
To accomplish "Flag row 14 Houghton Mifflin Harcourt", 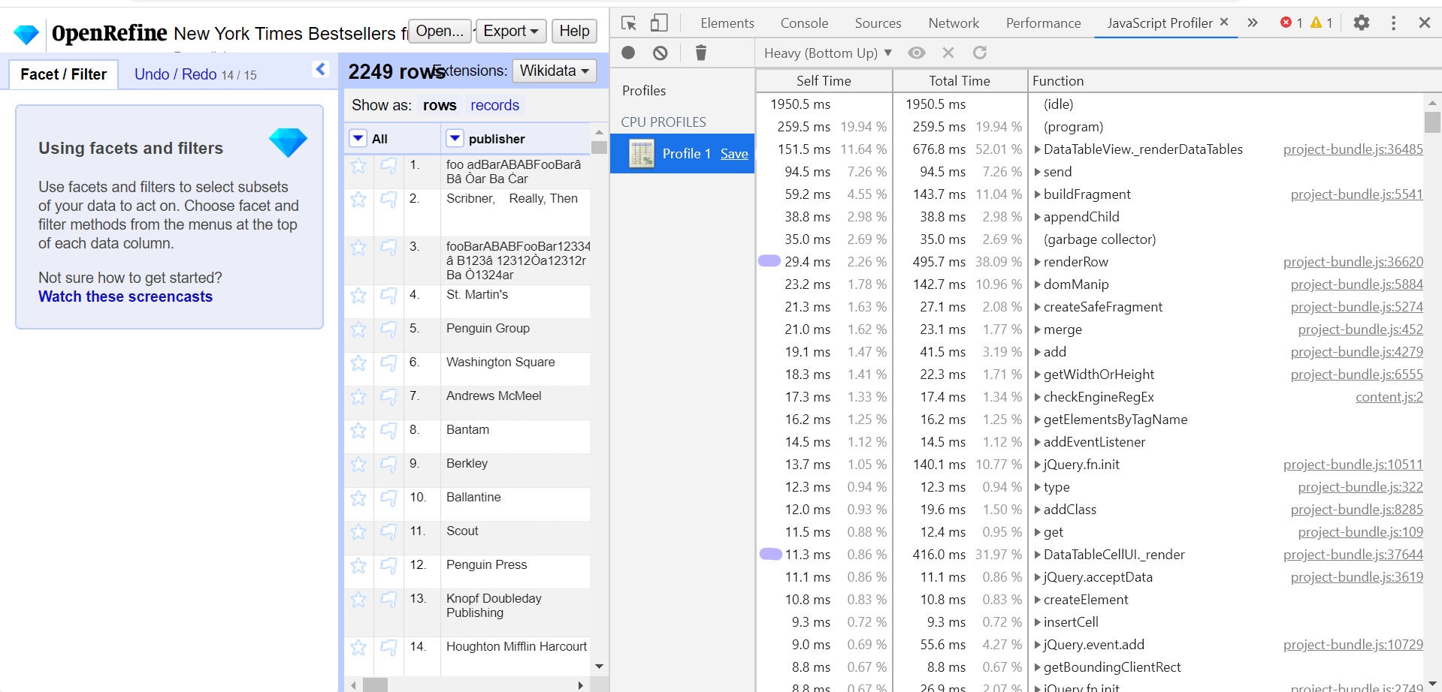I will (x=388, y=647).
